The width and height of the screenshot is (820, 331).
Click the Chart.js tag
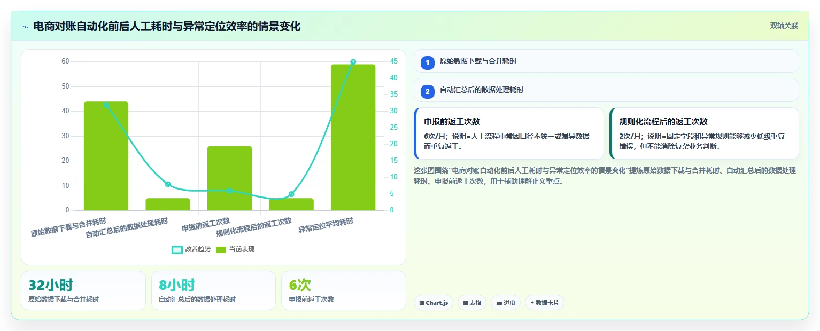[434, 303]
